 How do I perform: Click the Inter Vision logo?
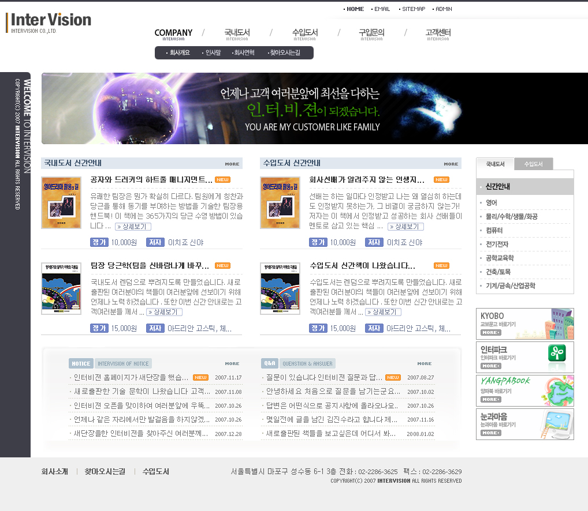51,22
